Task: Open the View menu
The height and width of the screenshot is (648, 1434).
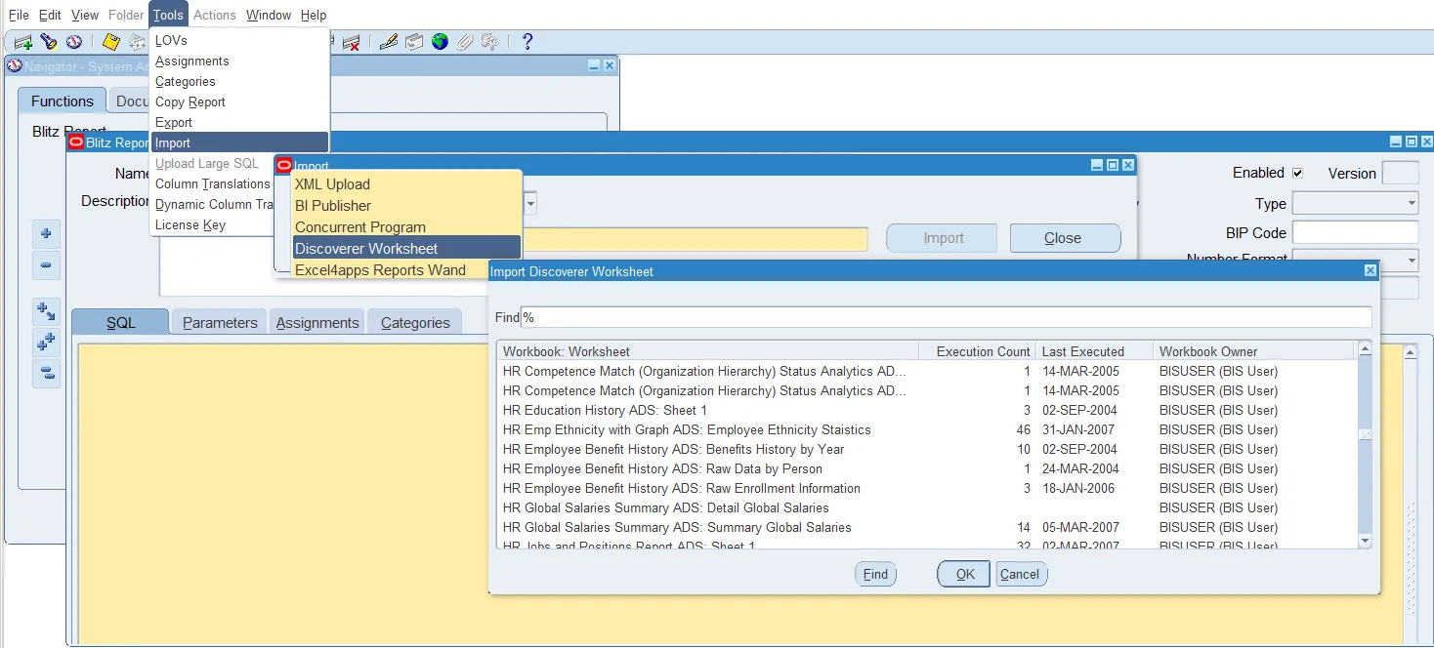Action: 85,15
